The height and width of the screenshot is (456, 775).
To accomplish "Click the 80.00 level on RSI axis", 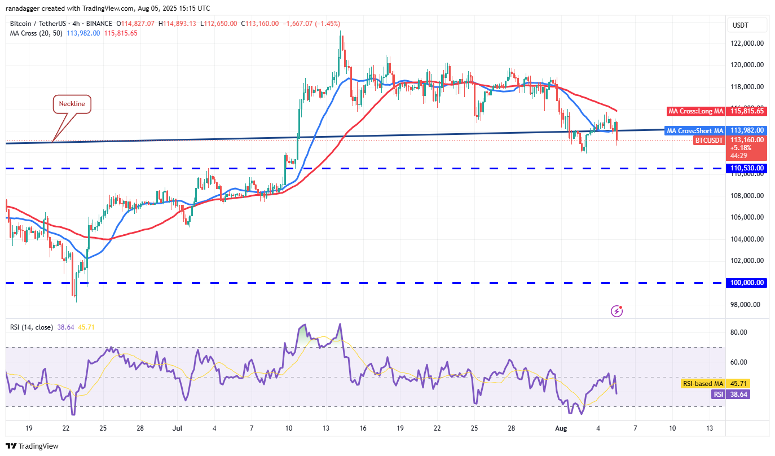I will pos(739,332).
